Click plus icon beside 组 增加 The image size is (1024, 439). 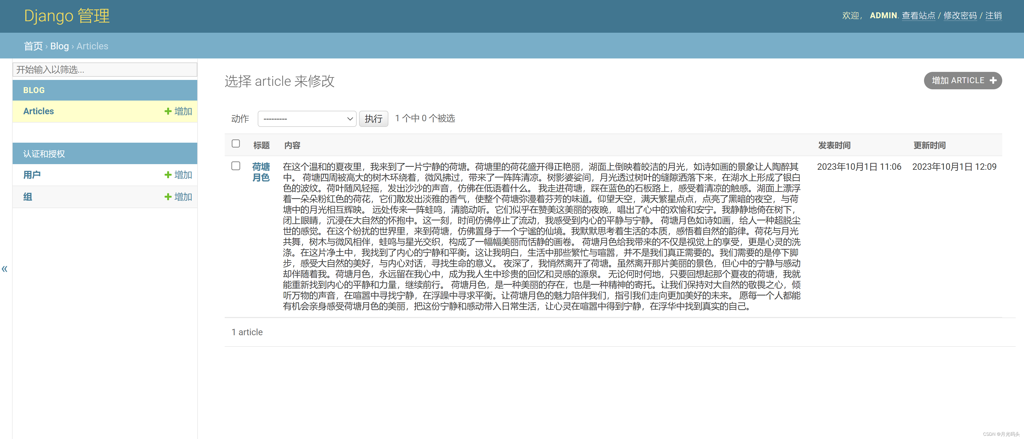(x=168, y=197)
